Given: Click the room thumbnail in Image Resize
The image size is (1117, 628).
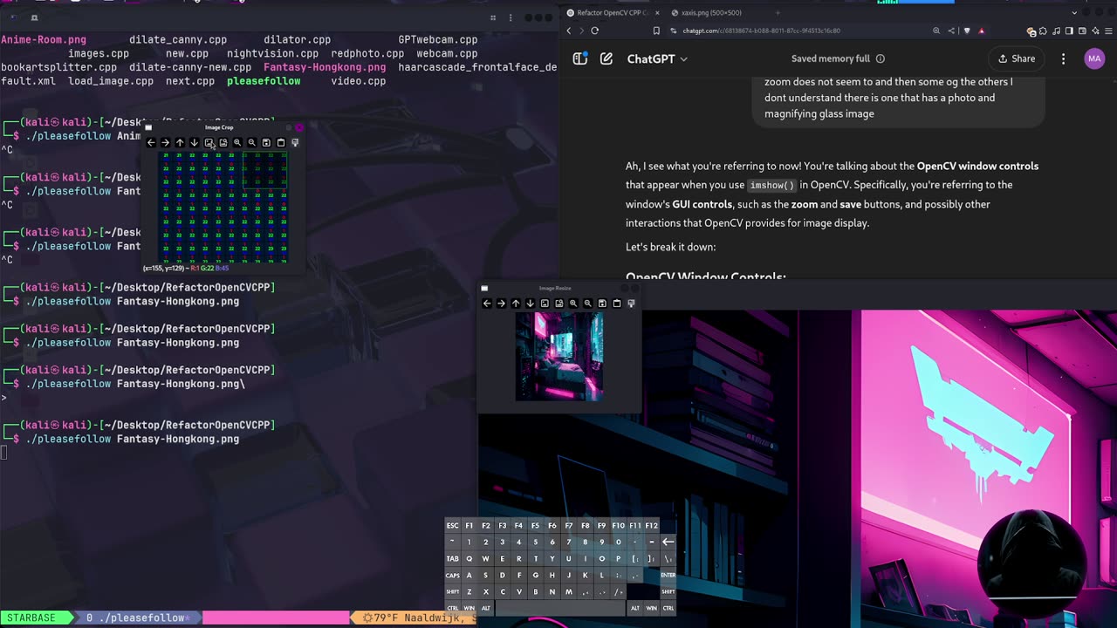Looking at the screenshot, I should [559, 357].
